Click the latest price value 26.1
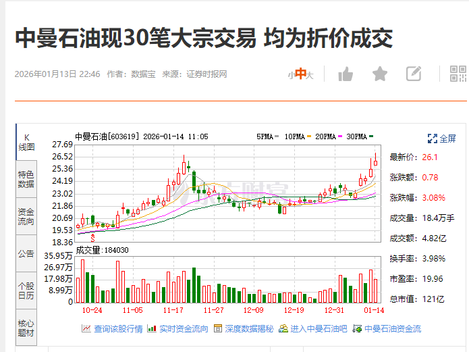The width and height of the screenshot is (469, 352). click(x=430, y=157)
